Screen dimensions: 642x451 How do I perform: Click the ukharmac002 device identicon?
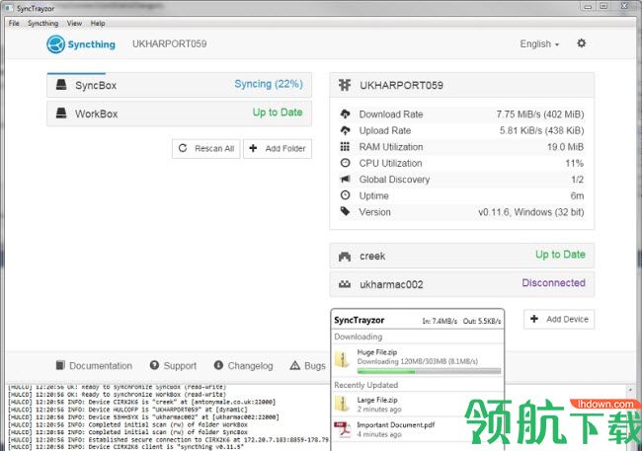(x=345, y=284)
